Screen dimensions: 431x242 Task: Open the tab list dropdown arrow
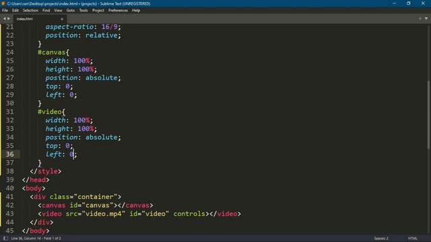click(426, 19)
